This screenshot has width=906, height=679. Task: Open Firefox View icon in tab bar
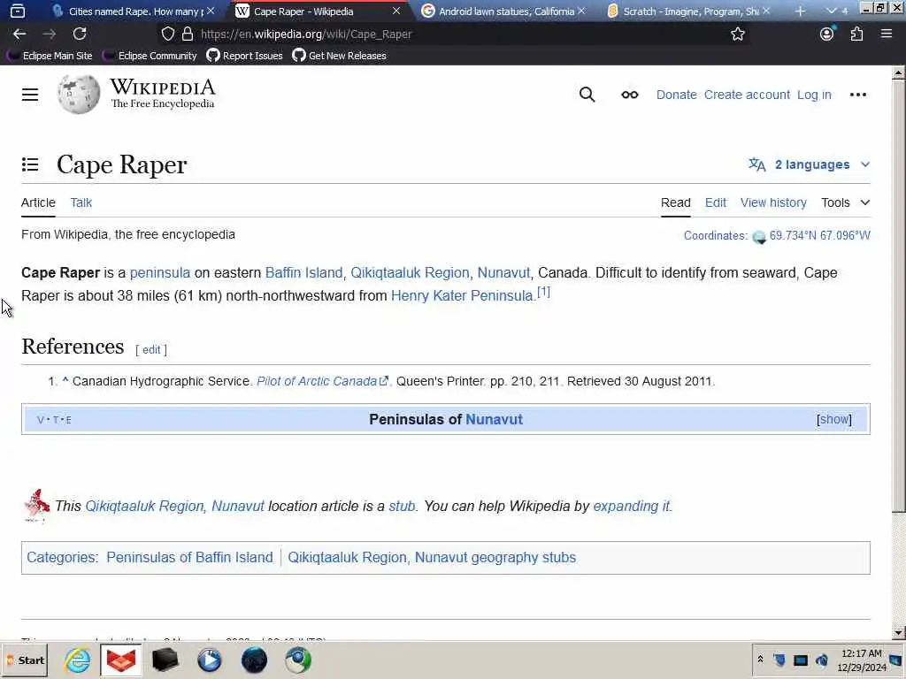[18, 11]
